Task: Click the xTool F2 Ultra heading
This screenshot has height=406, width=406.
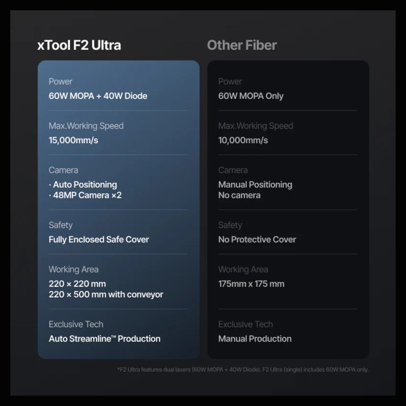Action: pyautogui.click(x=79, y=45)
